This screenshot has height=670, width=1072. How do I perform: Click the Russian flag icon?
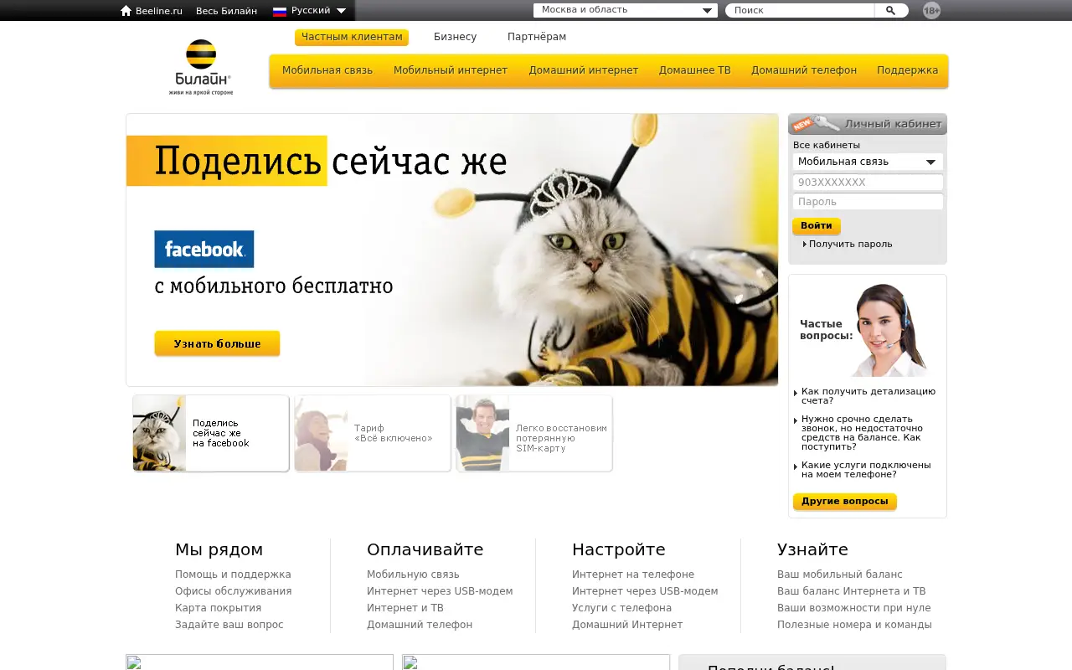[280, 11]
